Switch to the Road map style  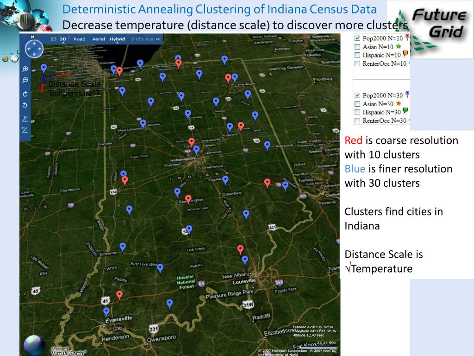coord(80,39)
